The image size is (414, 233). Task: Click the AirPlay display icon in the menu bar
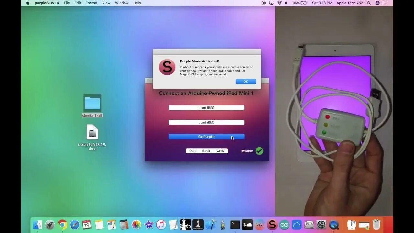(272, 3)
